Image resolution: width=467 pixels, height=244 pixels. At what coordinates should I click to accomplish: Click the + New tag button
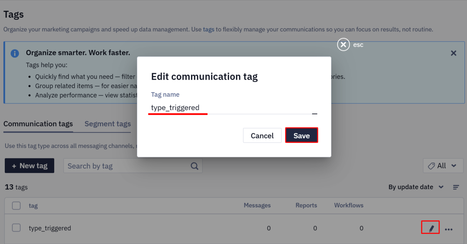[x=30, y=166]
